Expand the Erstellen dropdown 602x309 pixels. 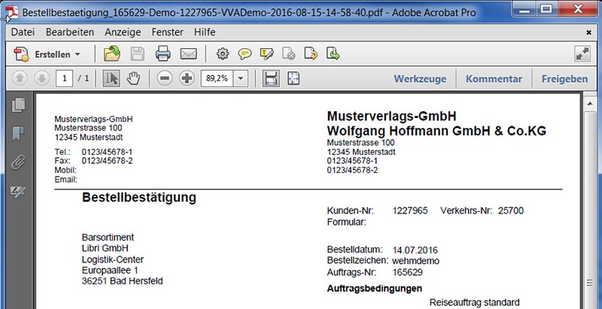[x=78, y=55]
